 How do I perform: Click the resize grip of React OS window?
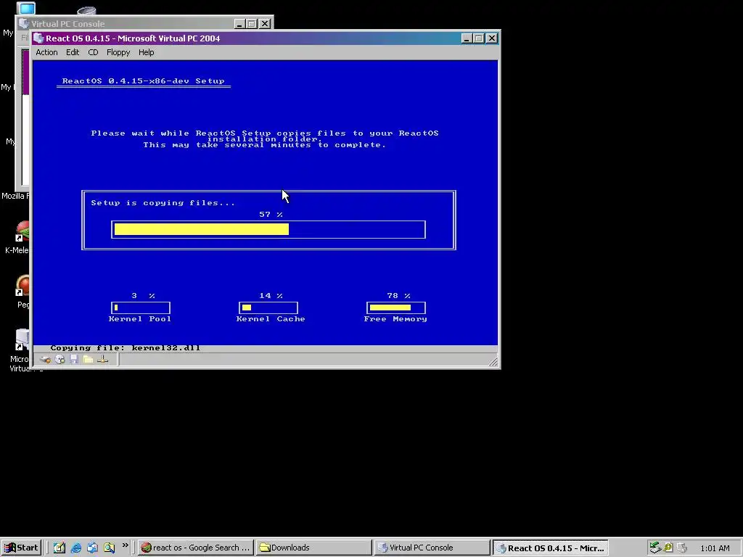pyautogui.click(x=493, y=362)
